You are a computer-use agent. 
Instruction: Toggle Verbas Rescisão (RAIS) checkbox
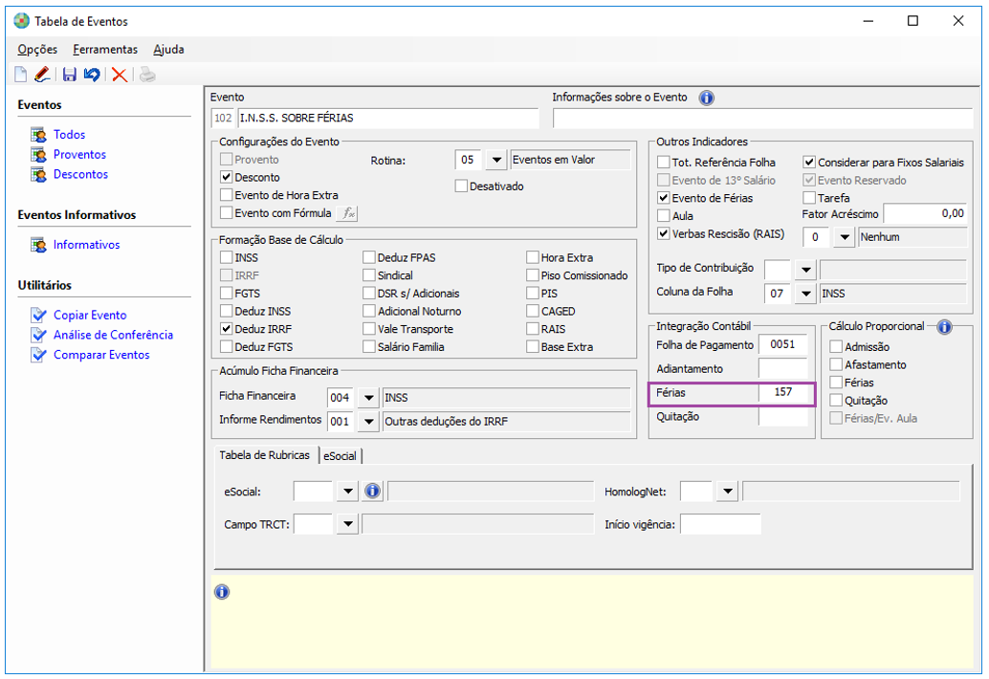tap(664, 234)
